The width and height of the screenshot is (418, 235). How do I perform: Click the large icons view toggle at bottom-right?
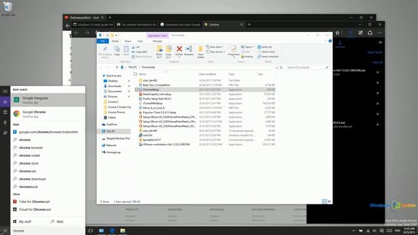click(329, 202)
